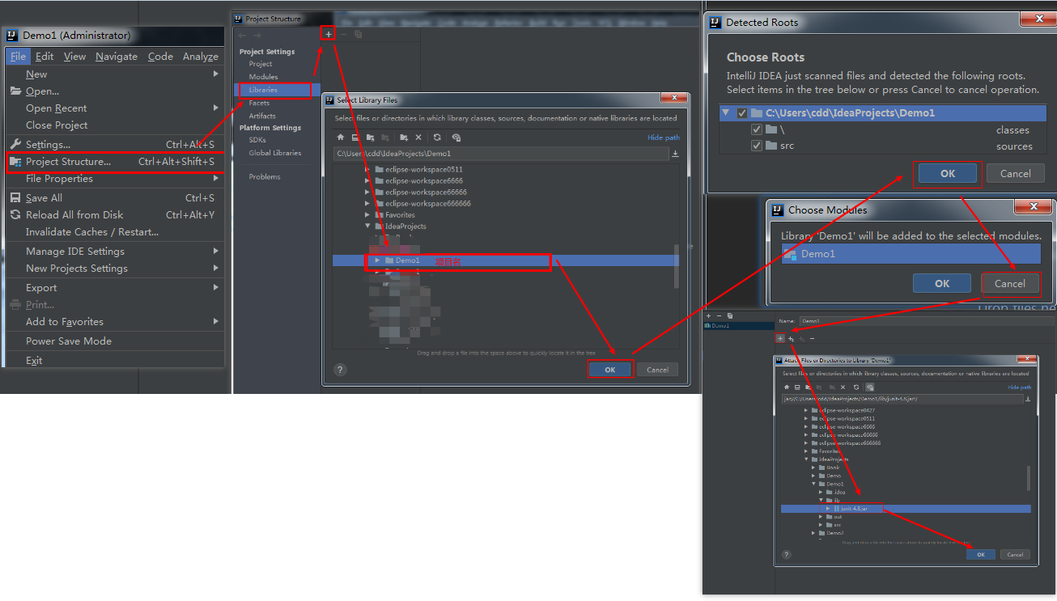Click plus icon below library Name field
Viewport: 1057px width, 601px height.
point(780,338)
